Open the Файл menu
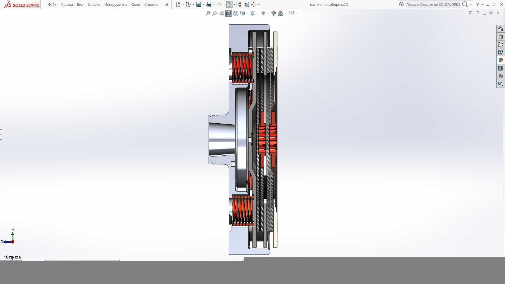The height and width of the screenshot is (284, 505). pyautogui.click(x=52, y=4)
